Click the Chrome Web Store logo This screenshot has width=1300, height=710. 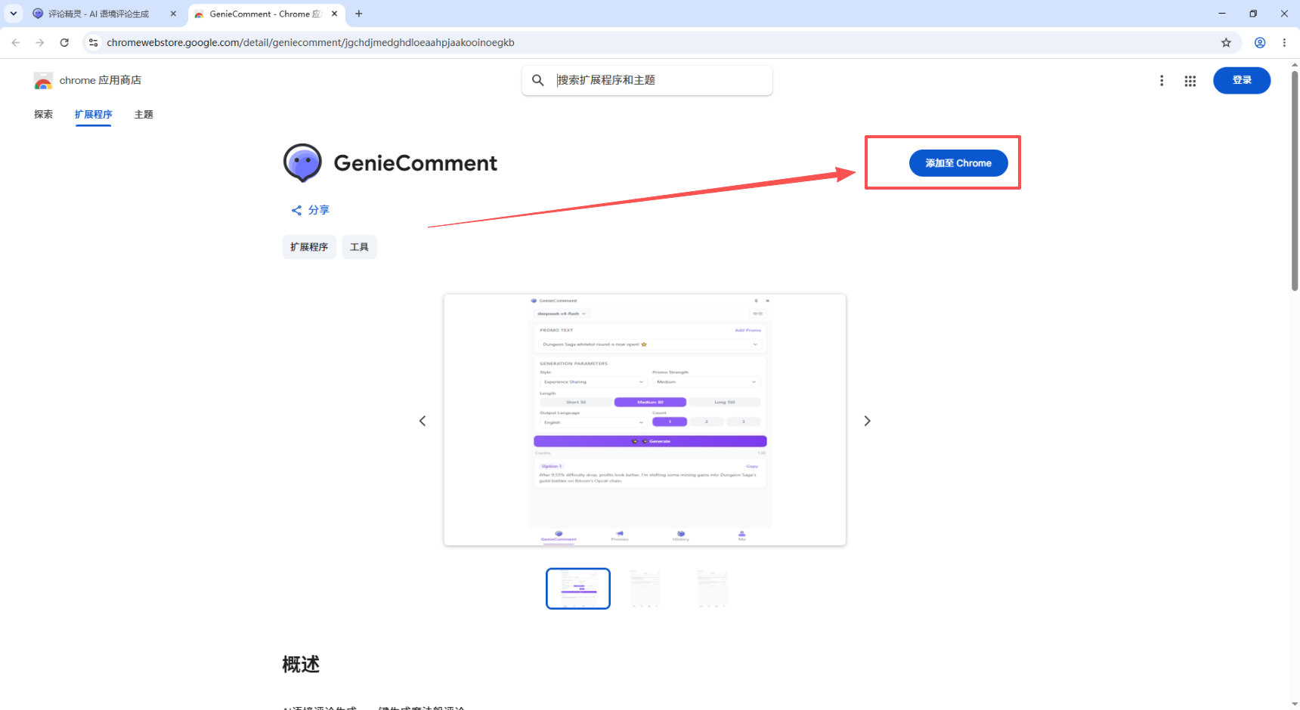pyautogui.click(x=43, y=81)
